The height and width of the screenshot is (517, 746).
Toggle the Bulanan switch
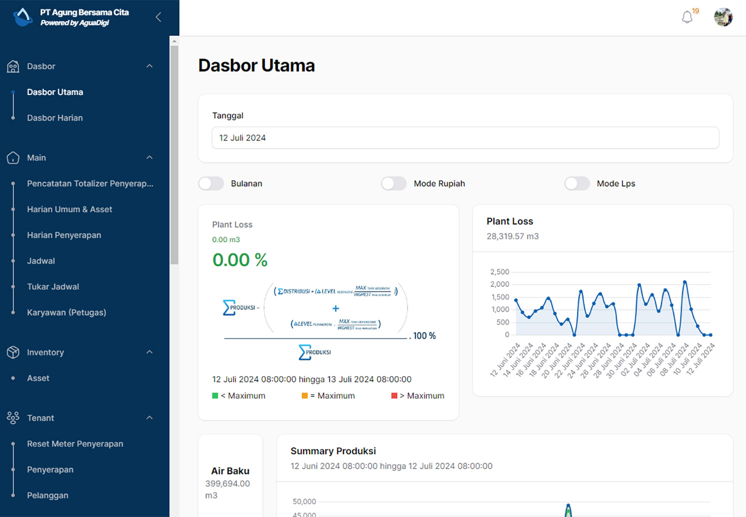tap(211, 183)
